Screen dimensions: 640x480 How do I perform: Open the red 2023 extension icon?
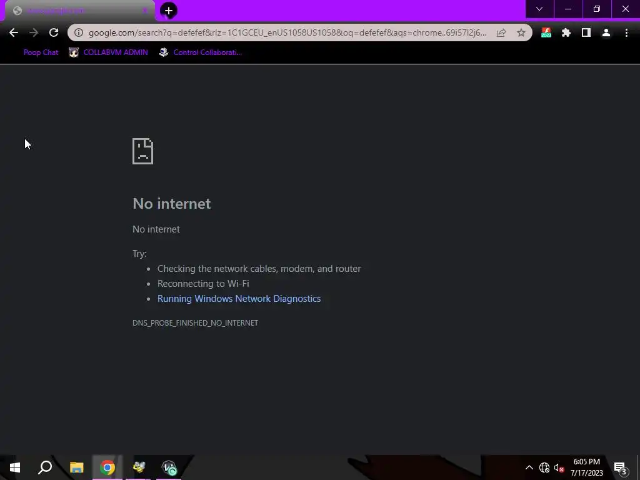[x=546, y=32]
